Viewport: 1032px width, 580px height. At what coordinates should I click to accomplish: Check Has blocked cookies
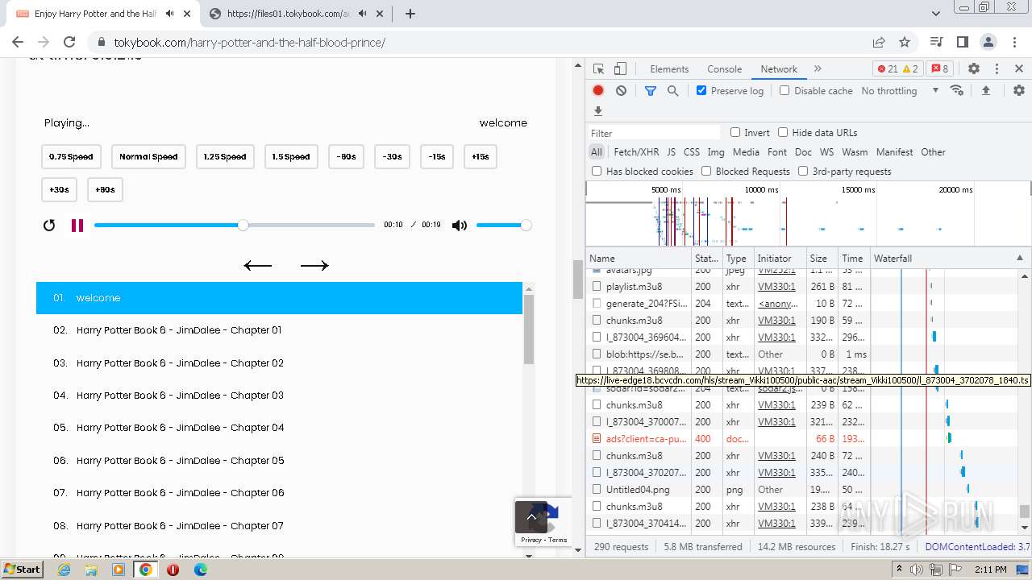(597, 171)
